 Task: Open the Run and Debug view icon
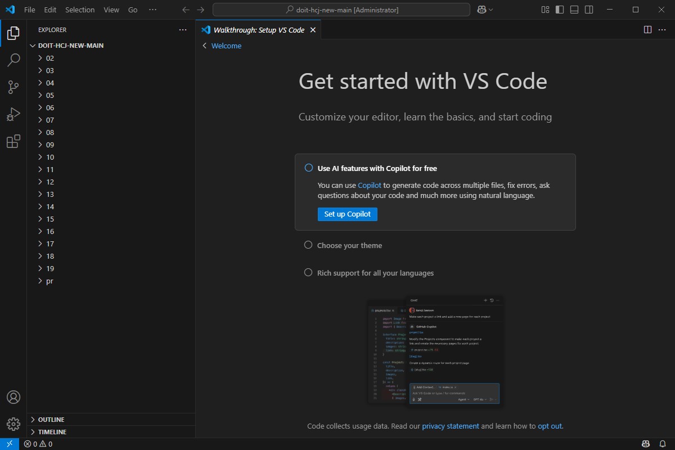pos(13,114)
